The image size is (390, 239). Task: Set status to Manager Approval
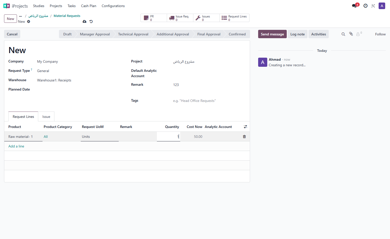point(95,34)
